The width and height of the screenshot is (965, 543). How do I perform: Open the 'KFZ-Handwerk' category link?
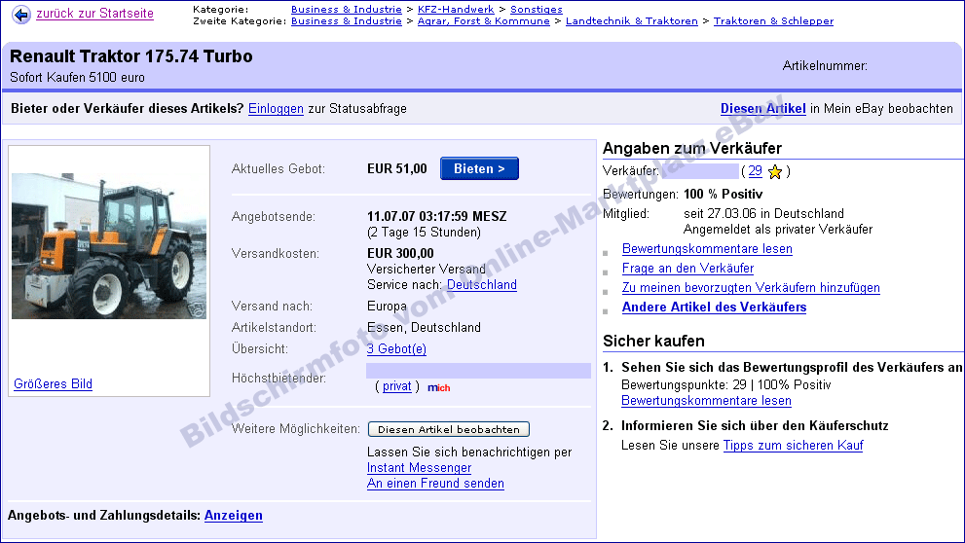[x=456, y=9]
